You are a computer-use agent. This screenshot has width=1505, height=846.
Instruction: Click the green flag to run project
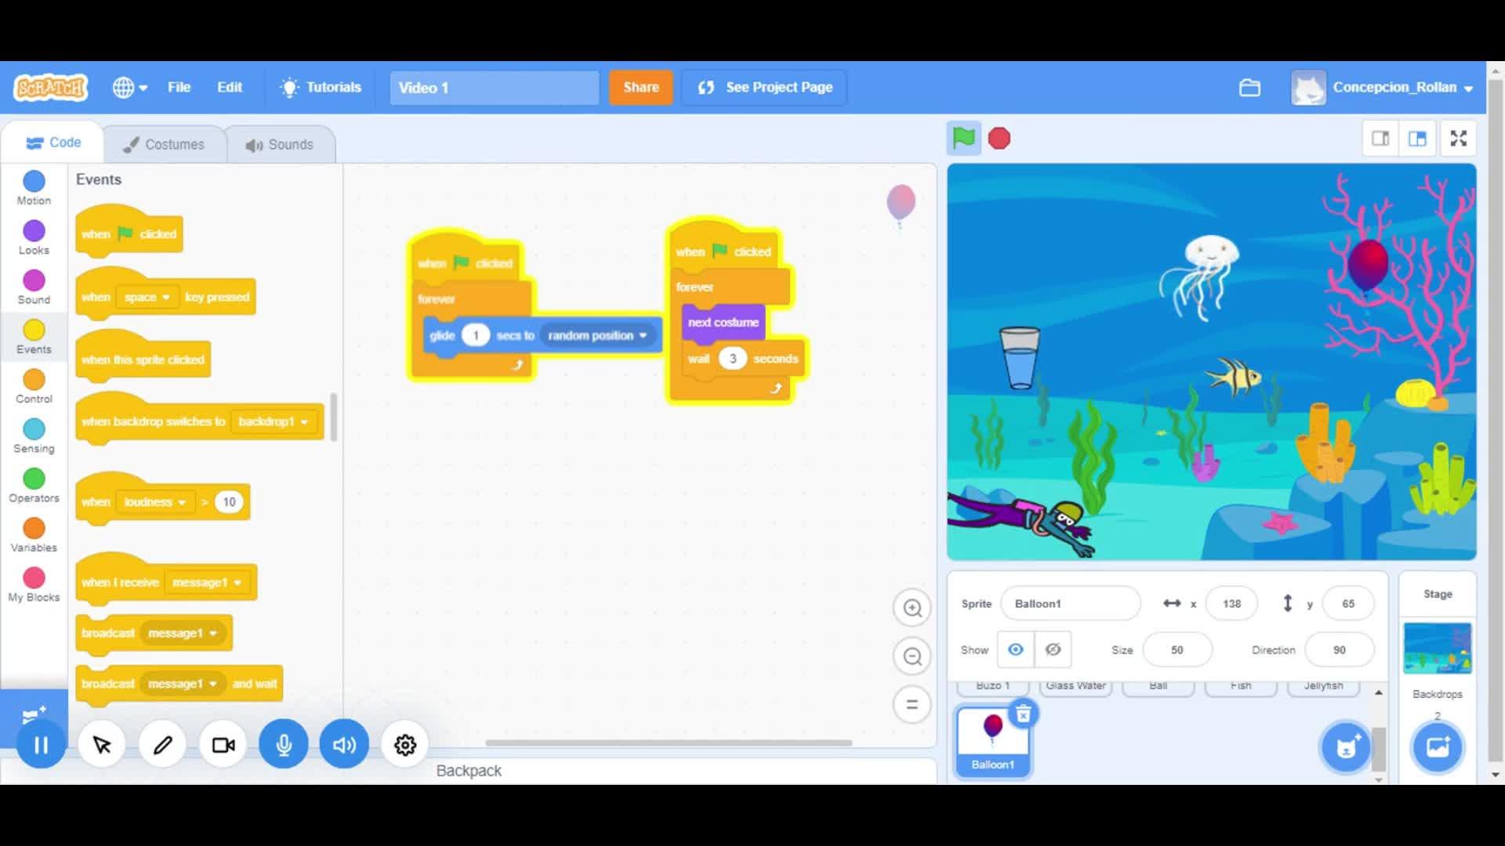(x=963, y=139)
